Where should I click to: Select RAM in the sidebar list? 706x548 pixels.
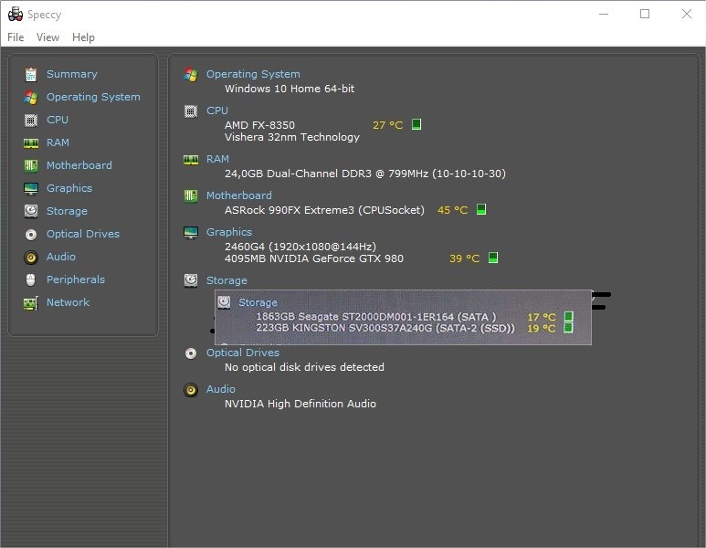pos(58,142)
